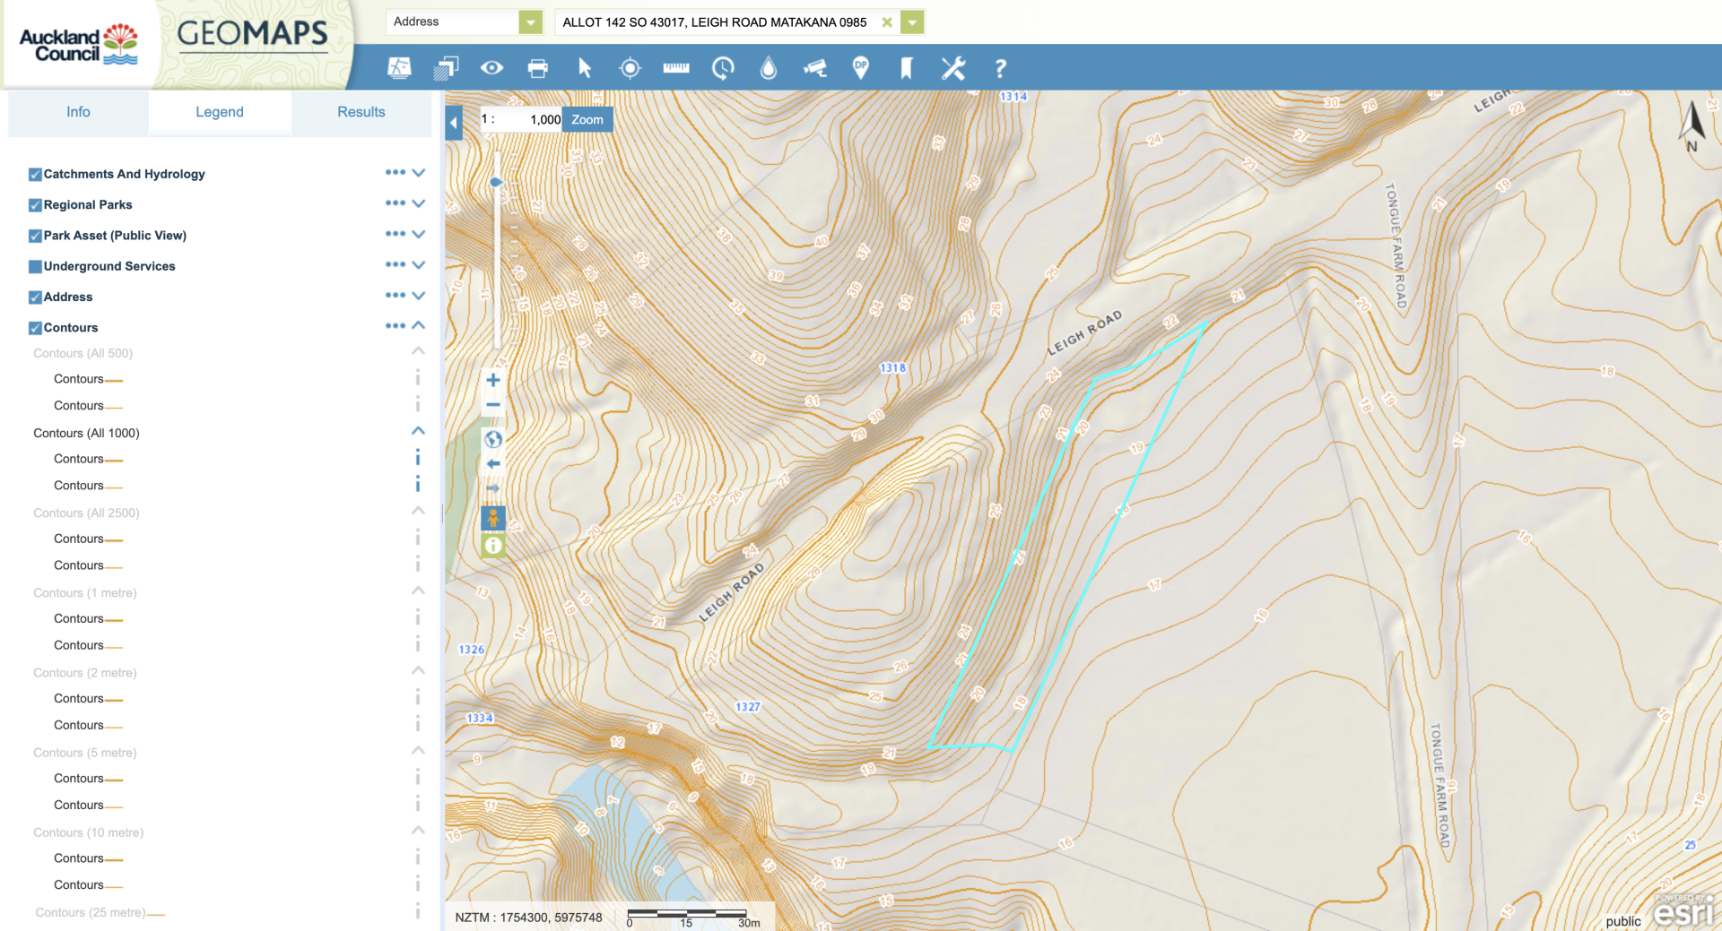Open the bookmark tool in toolbar
Screen dimensions: 1722x931
(x=906, y=68)
